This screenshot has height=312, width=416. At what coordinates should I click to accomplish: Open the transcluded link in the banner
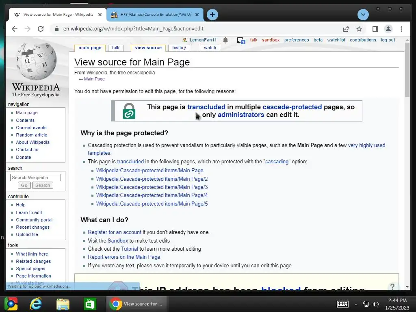tap(206, 107)
